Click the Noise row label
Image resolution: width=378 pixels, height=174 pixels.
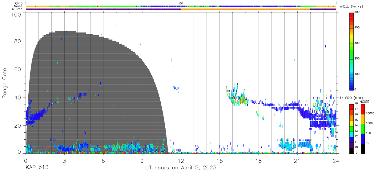18,6
